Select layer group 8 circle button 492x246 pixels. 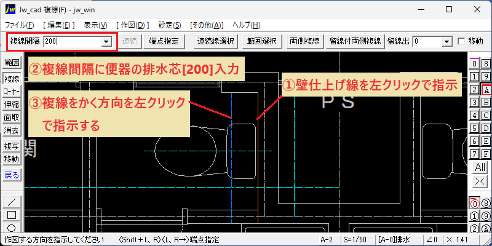click(x=486, y=203)
